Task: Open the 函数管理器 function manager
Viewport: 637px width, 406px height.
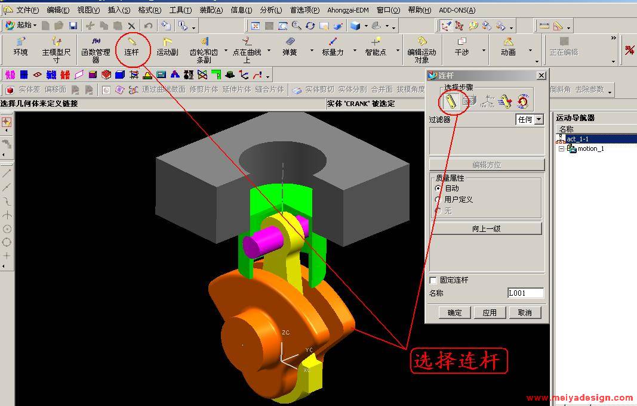Action: coord(96,50)
